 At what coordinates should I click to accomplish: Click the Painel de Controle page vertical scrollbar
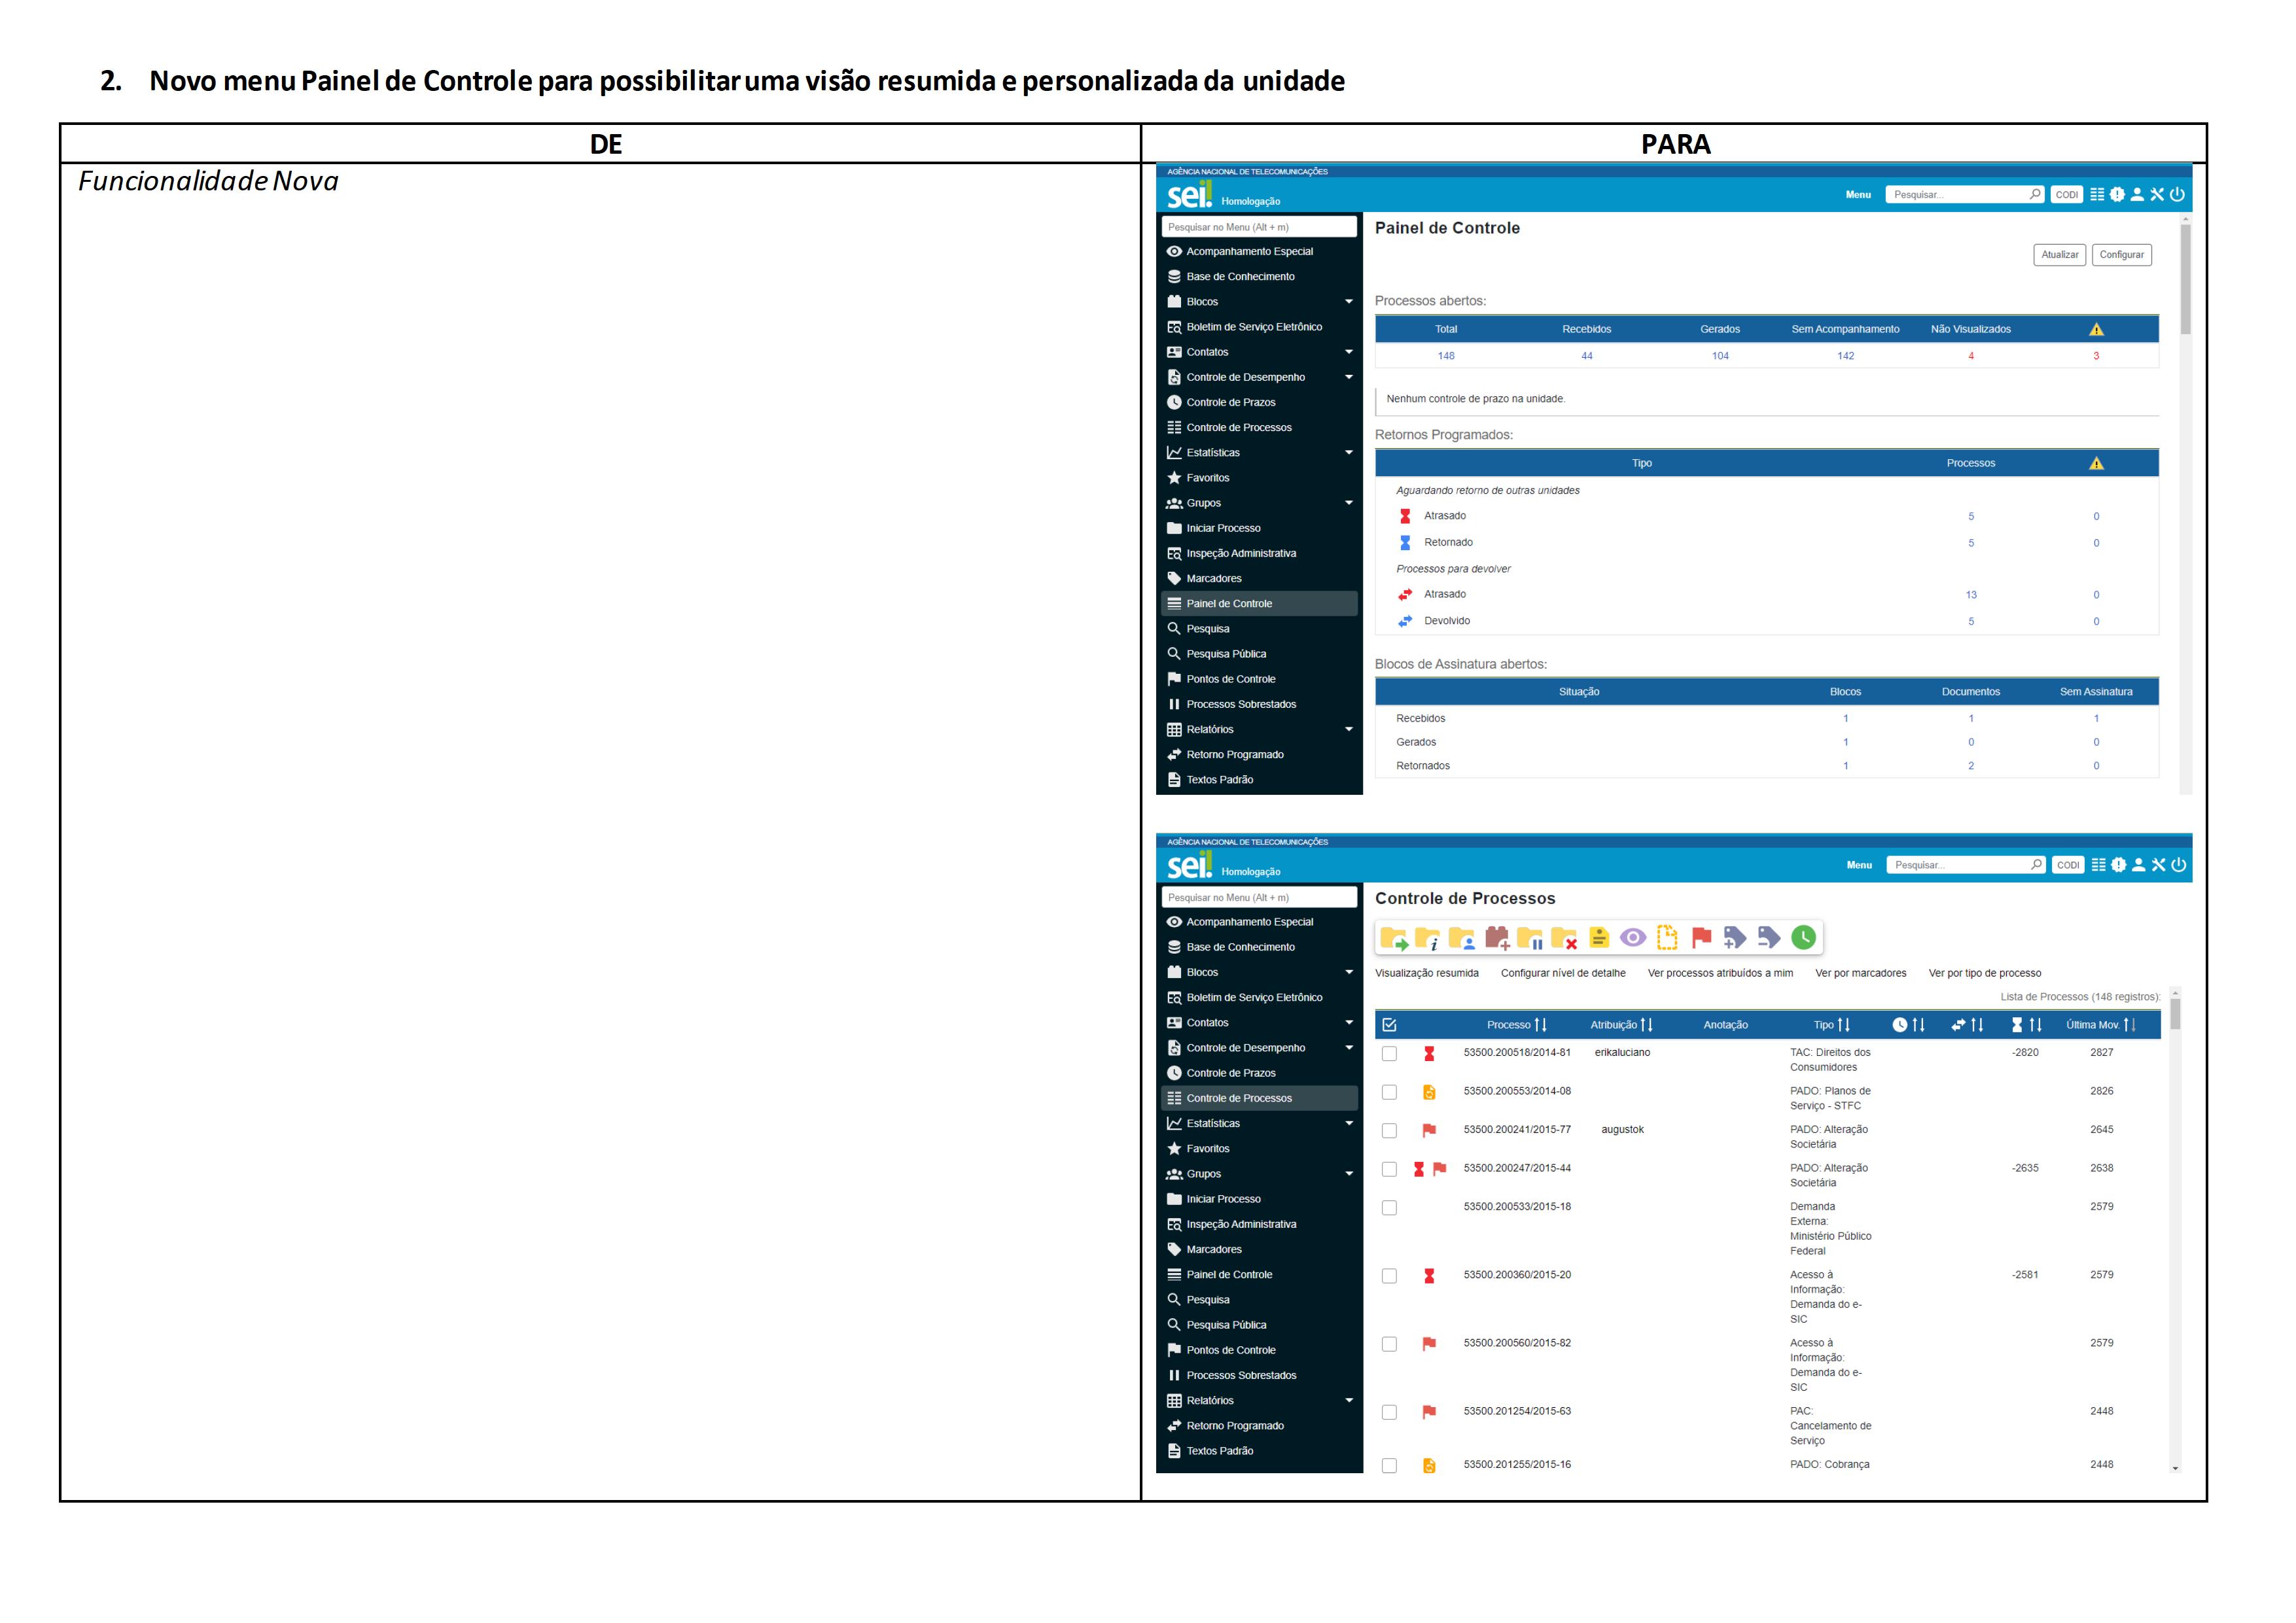[x=2186, y=280]
